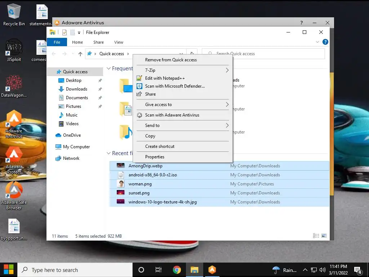The width and height of the screenshot is (369, 277).
Task: Select Network in navigation pane
Action: 71,158
